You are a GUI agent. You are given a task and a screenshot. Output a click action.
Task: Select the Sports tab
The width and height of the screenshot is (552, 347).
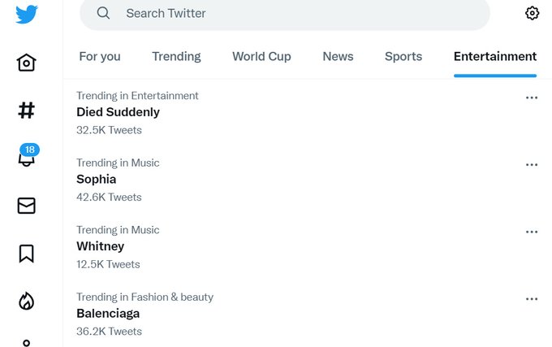(403, 56)
